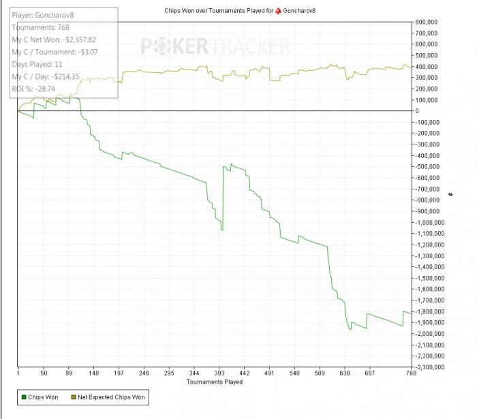Select the Chips Won legend label
This screenshot has width=477, height=419.
pyautogui.click(x=43, y=397)
